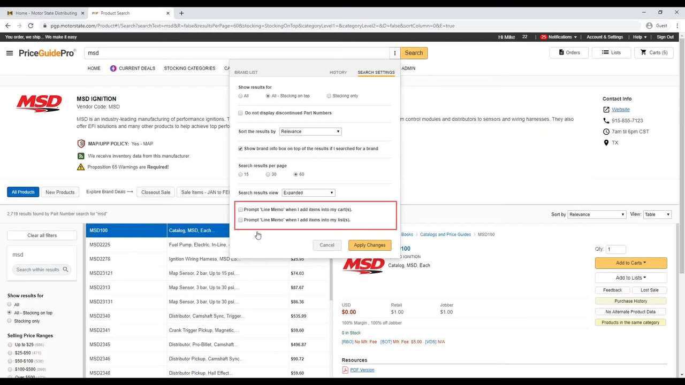
Task: Click the Apply Changes button
Action: (369, 245)
